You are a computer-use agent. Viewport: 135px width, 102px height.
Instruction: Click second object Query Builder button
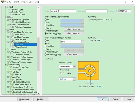click(74, 54)
